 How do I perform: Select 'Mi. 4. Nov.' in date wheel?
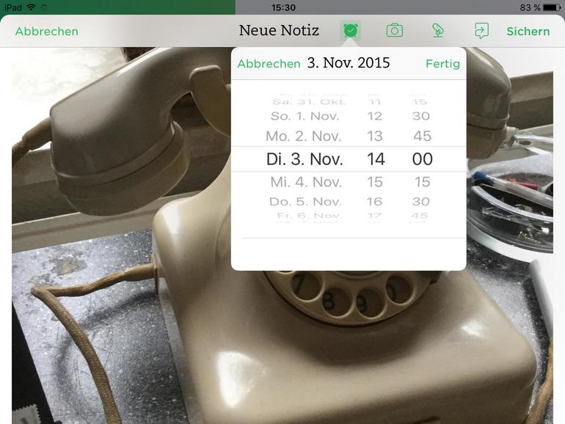click(306, 182)
